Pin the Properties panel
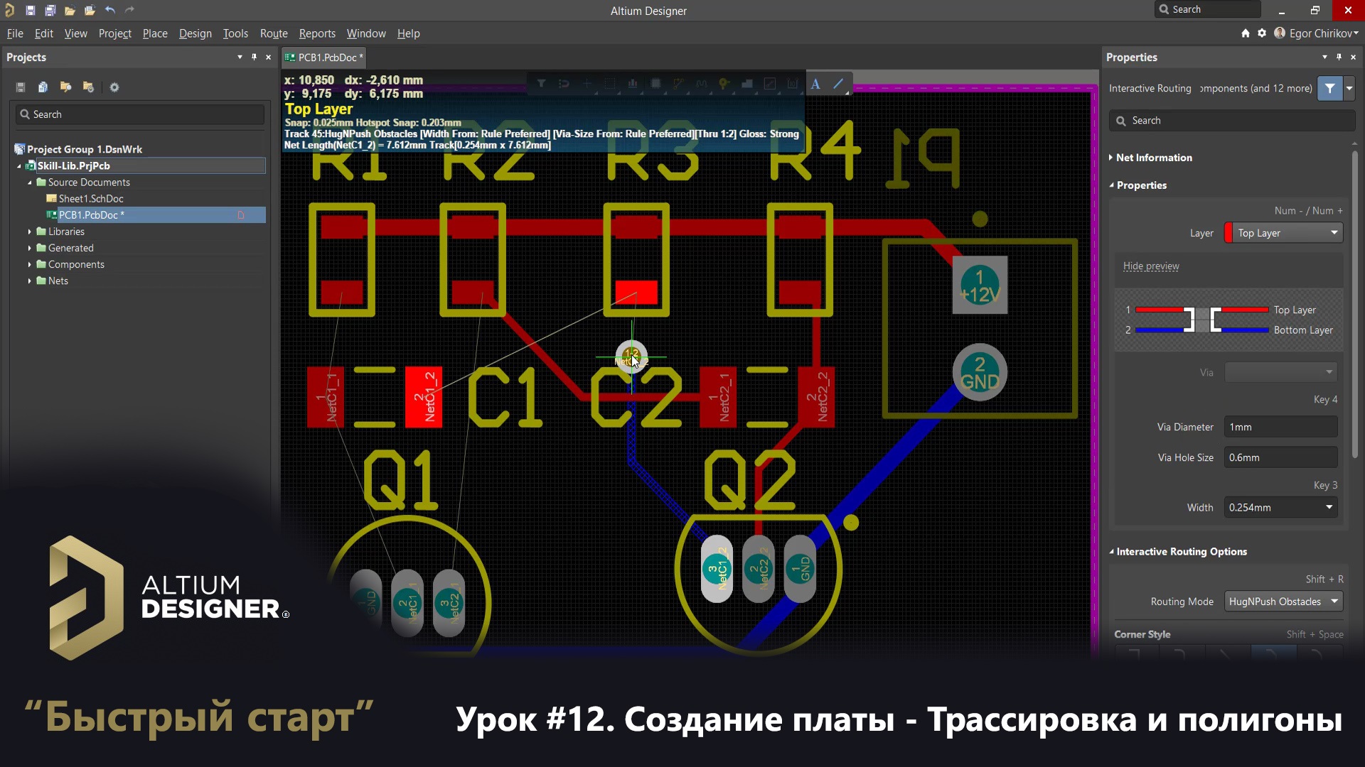Screen dimensions: 1365x767 point(1339,57)
